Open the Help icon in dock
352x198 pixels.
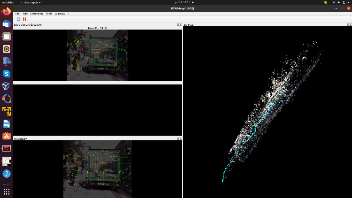point(7,173)
